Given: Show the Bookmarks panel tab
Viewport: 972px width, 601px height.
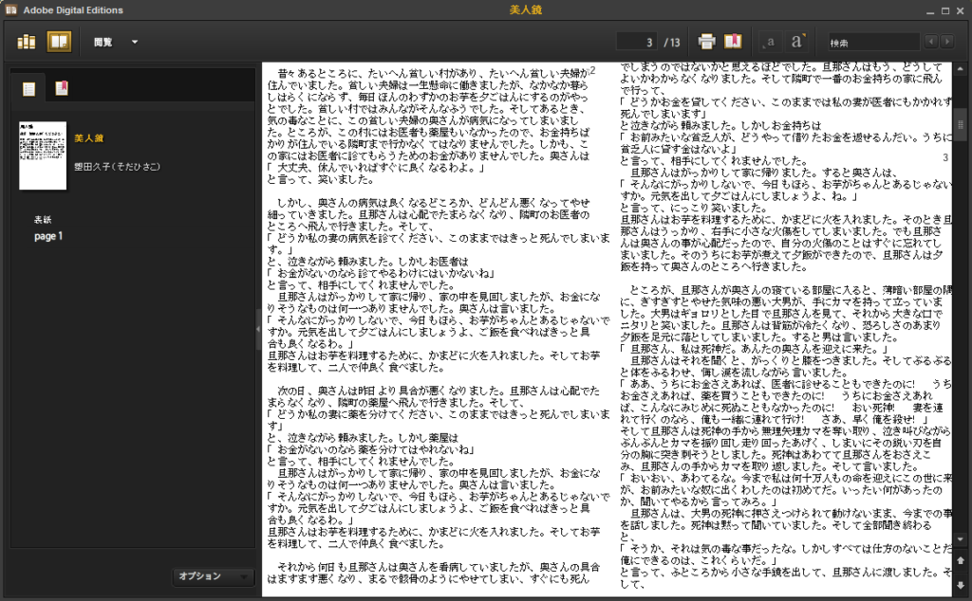Looking at the screenshot, I should click(x=61, y=89).
